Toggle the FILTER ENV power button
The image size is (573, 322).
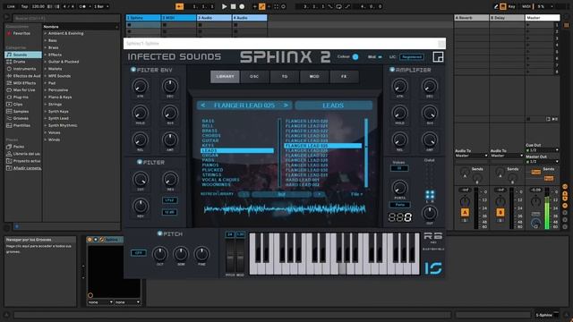point(133,70)
